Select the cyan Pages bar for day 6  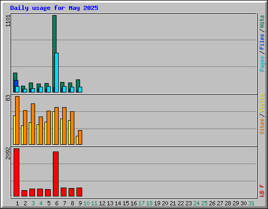(x=57, y=73)
